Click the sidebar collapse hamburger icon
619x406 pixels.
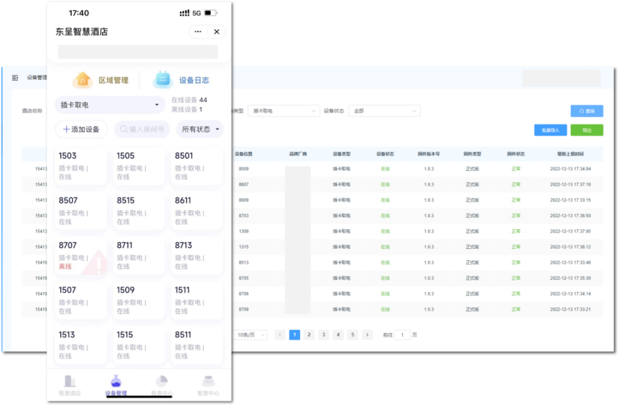click(15, 77)
